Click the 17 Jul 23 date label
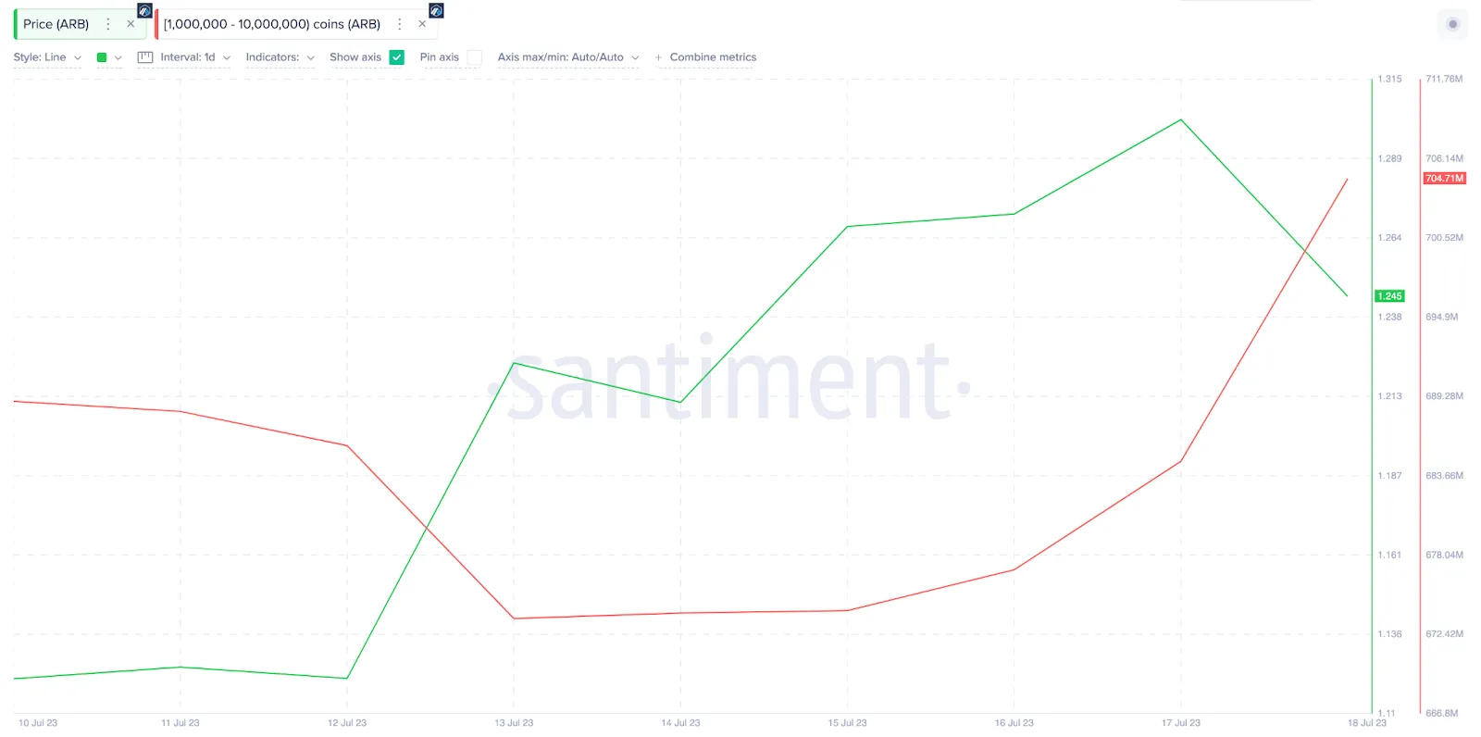The width and height of the screenshot is (1481, 737). pyautogui.click(x=1181, y=723)
